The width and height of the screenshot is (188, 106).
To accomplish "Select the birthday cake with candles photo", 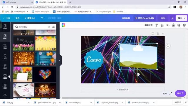I will [46, 90].
